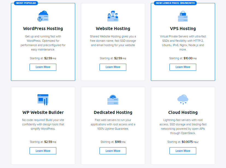This screenshot has width=226, height=168.
Task: Click the Cloud Hosting cloud network icon
Action: click(x=183, y=99)
